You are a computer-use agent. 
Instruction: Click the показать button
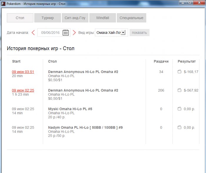(x=139, y=33)
